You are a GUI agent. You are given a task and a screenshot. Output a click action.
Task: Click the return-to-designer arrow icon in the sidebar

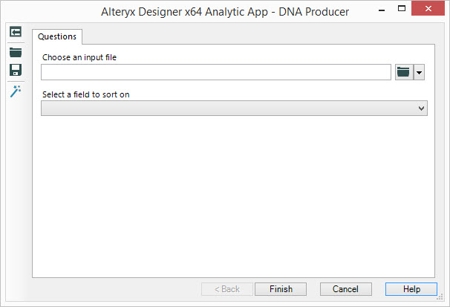(16, 31)
